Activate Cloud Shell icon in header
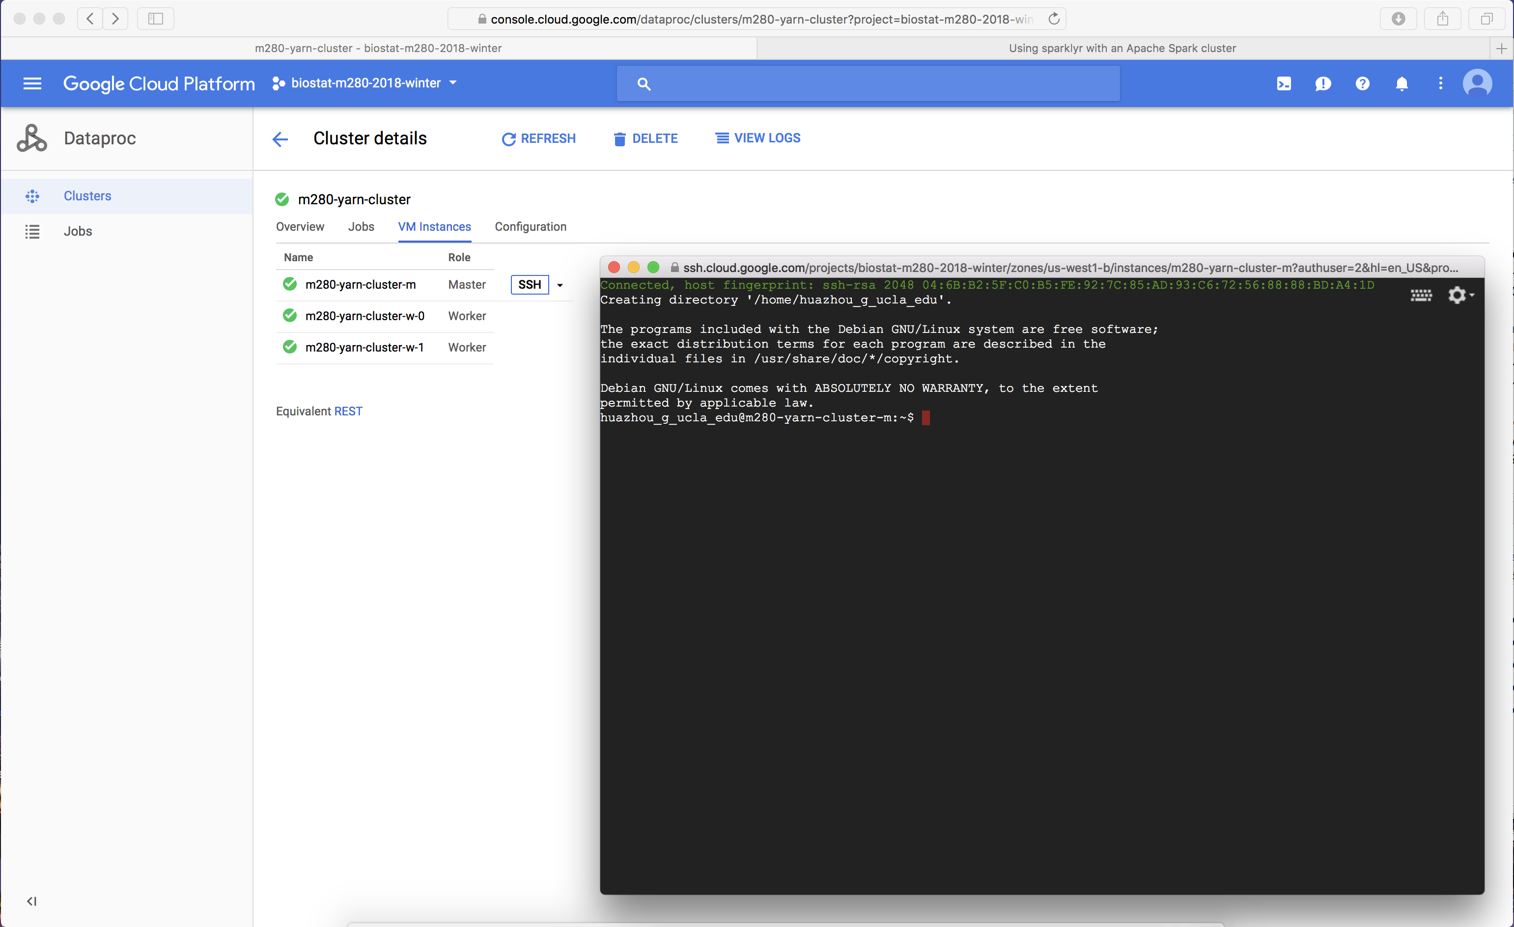 [1284, 83]
